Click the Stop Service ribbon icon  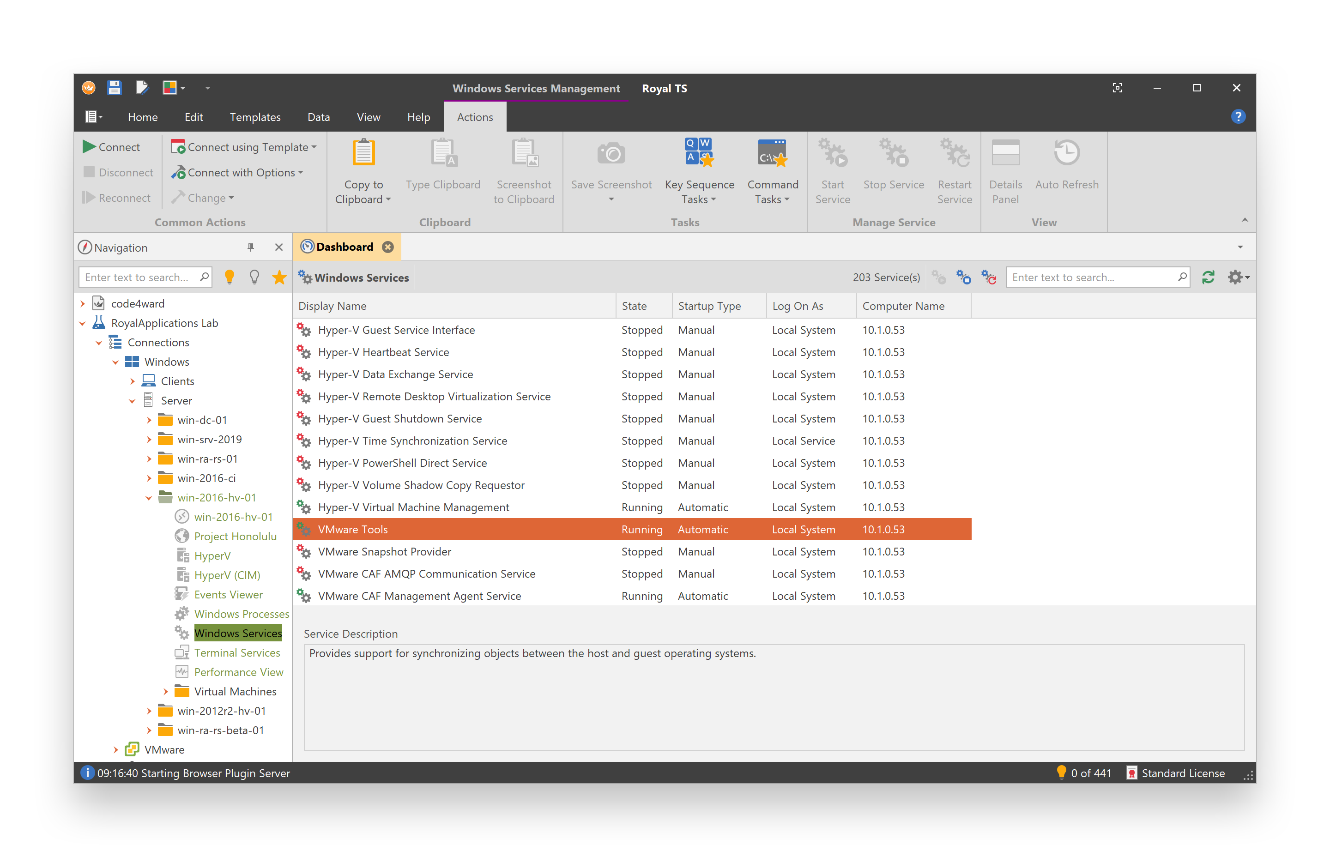893,153
